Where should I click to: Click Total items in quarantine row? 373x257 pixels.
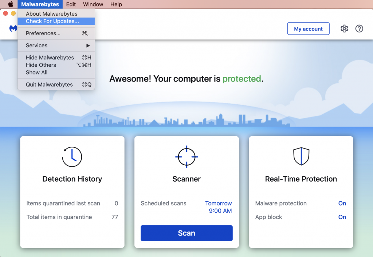point(72,217)
